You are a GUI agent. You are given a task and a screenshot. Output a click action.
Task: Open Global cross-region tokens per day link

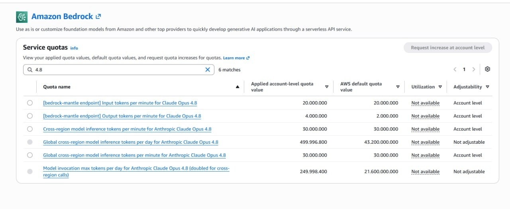coord(131,142)
